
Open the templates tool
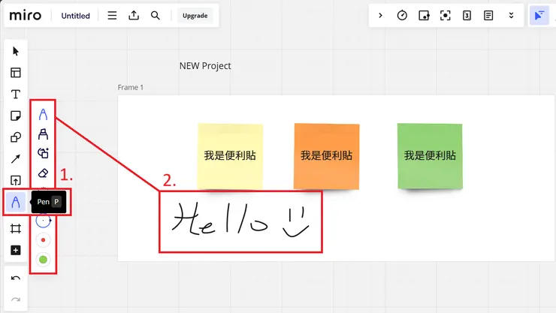(16, 73)
